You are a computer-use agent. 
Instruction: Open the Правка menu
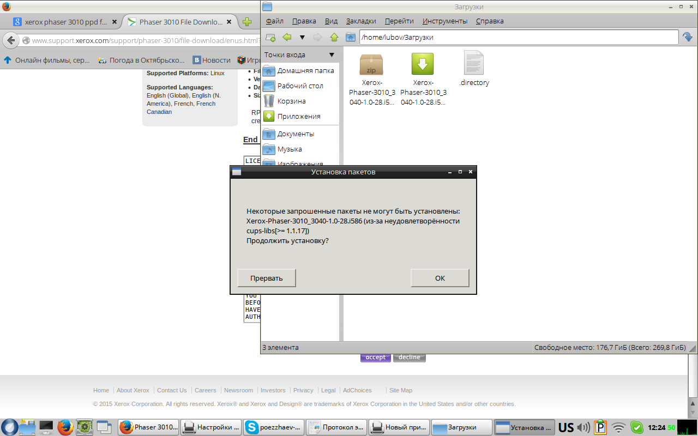tap(304, 21)
